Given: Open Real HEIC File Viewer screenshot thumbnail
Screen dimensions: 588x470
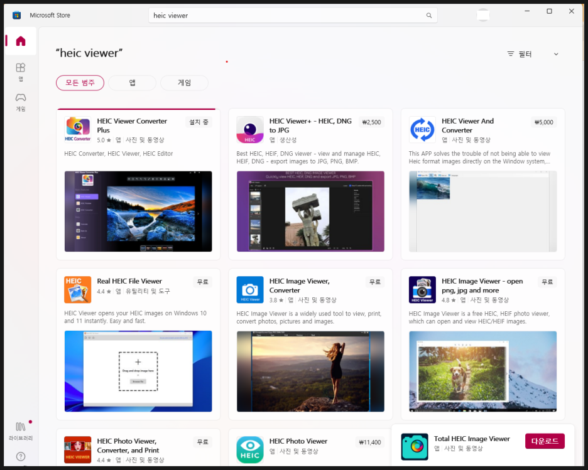Looking at the screenshot, I should [138, 371].
